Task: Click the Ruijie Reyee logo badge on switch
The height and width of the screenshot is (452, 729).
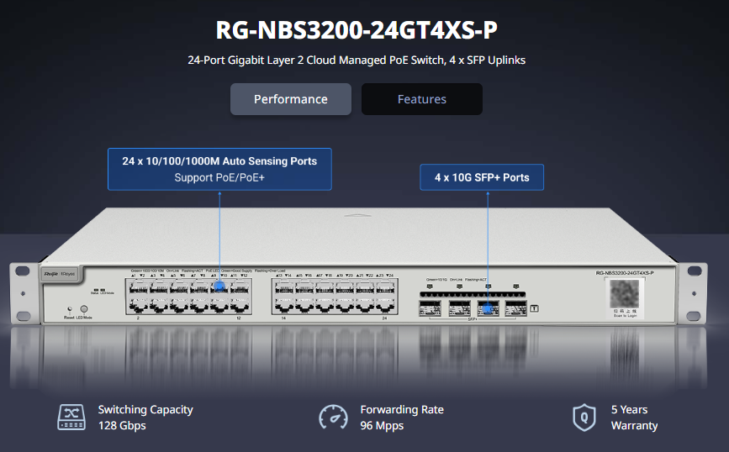Action: (x=61, y=274)
